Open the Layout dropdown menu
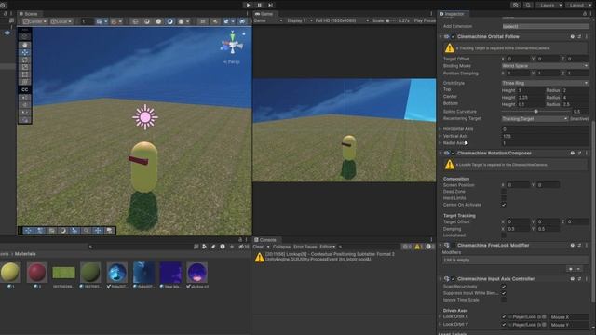 pyautogui.click(x=579, y=5)
